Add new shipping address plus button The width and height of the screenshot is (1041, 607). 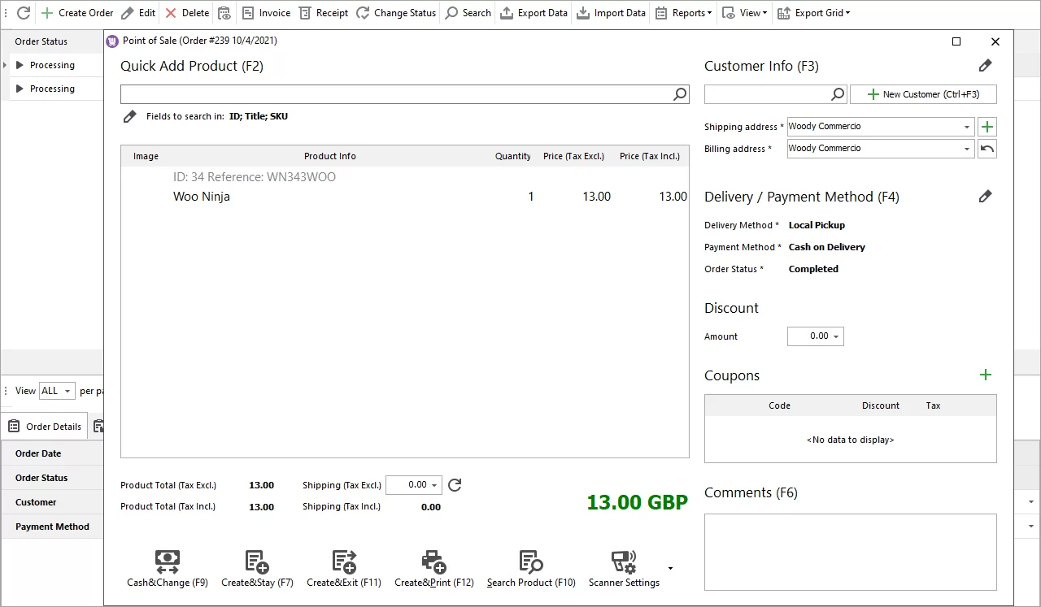click(x=987, y=127)
